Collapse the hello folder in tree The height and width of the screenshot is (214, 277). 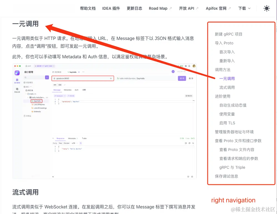[x=26, y=94]
